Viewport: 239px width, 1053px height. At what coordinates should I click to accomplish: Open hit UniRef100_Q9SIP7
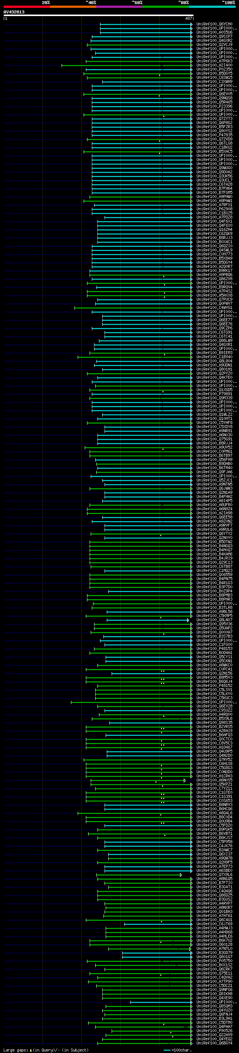(x=214, y=36)
